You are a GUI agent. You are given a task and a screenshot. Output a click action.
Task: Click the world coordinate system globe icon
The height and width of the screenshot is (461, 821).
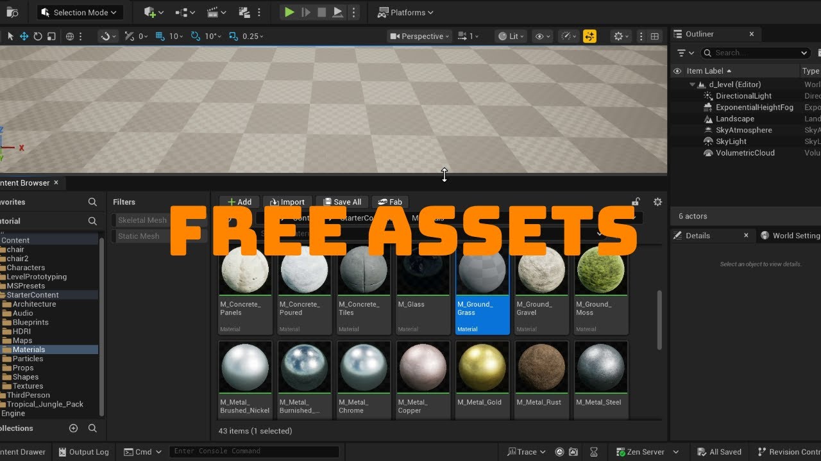click(70, 36)
